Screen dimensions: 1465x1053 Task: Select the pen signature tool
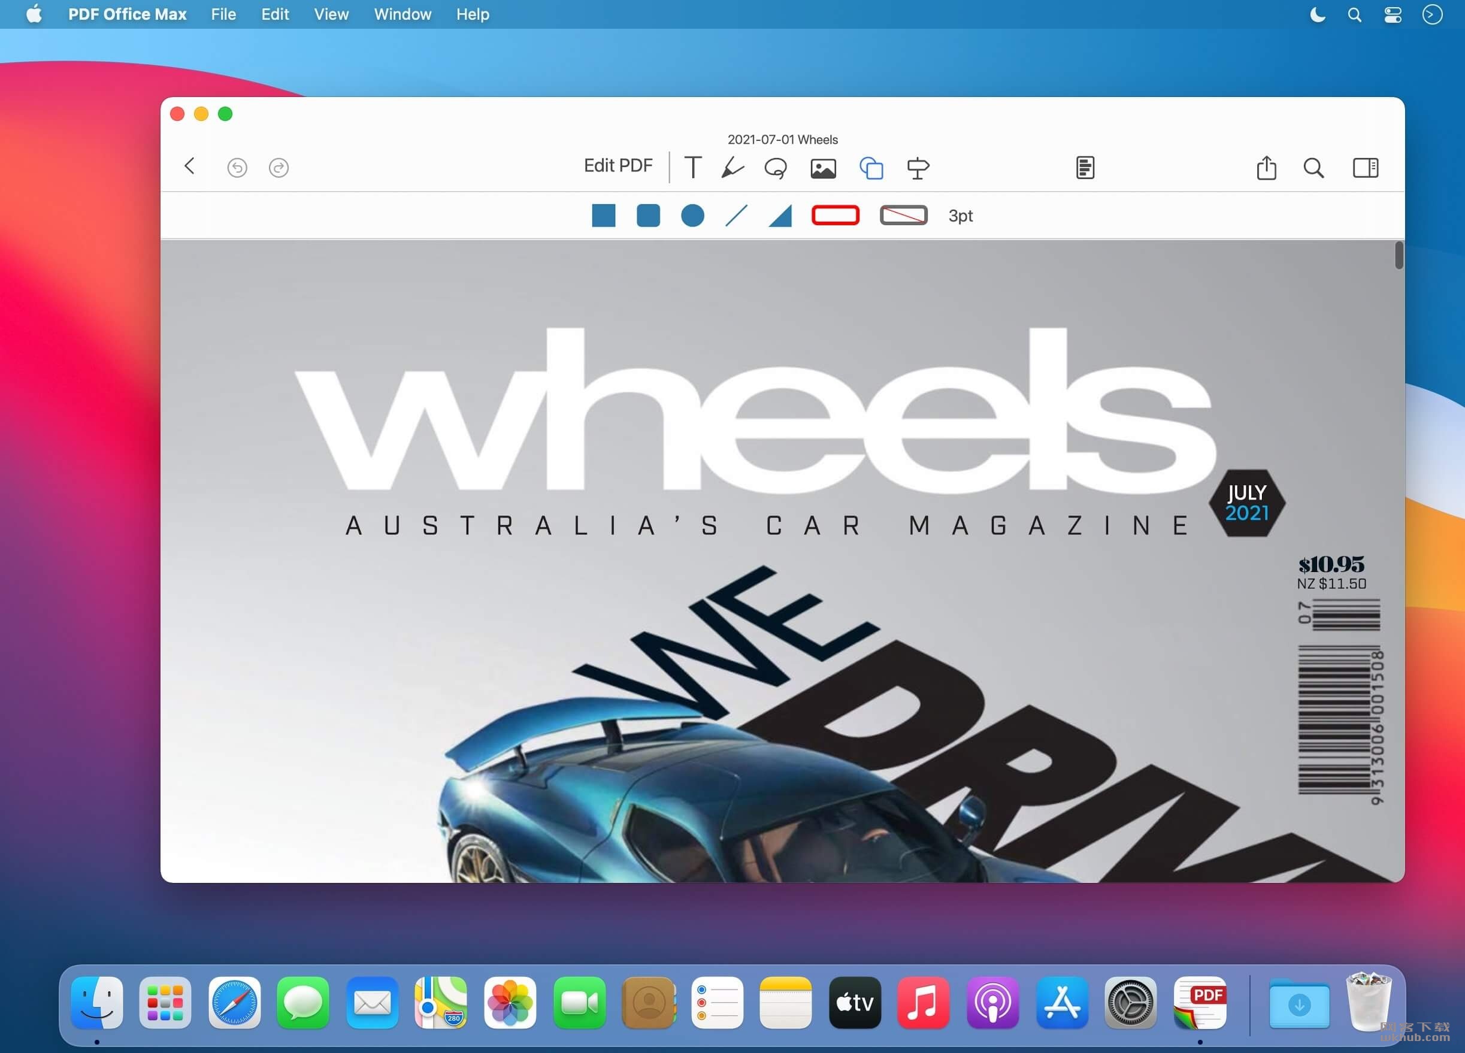pos(732,167)
